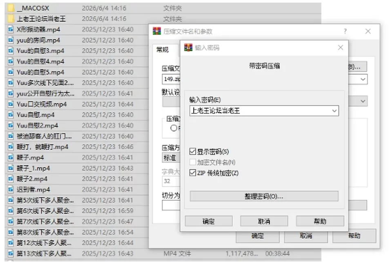This screenshot has height=262, width=392.
Task: Click the 149.zip archive name field
Action: coord(171,79)
